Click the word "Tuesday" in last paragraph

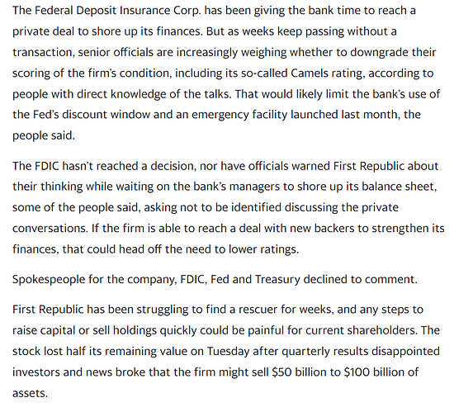click(229, 352)
